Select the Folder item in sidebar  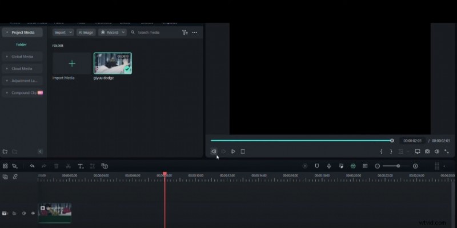[21, 45]
